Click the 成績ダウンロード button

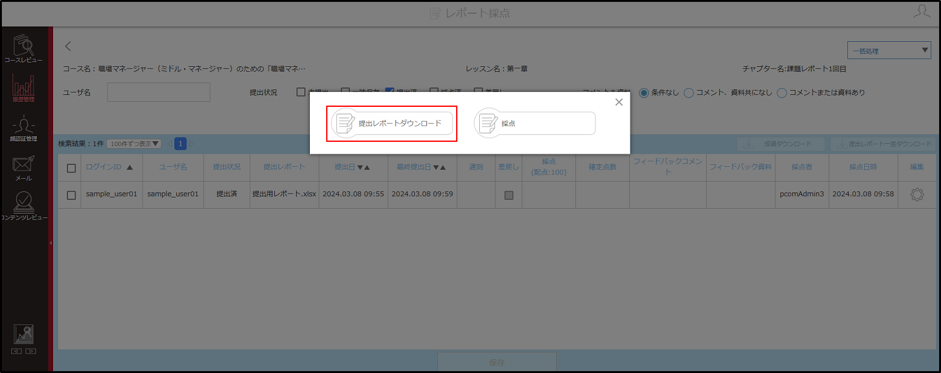[782, 144]
